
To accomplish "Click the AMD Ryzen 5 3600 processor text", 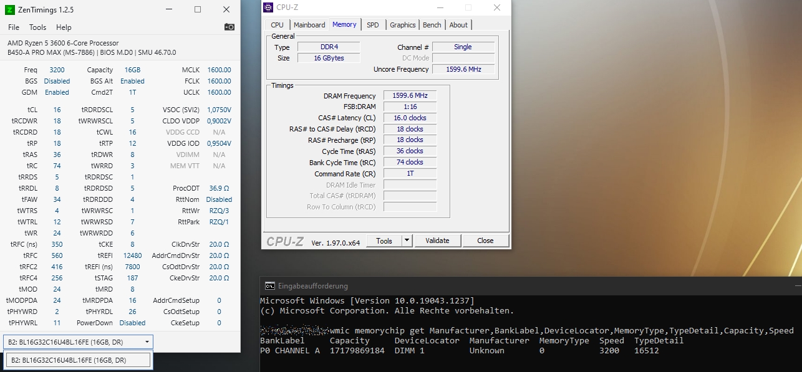I will [63, 43].
